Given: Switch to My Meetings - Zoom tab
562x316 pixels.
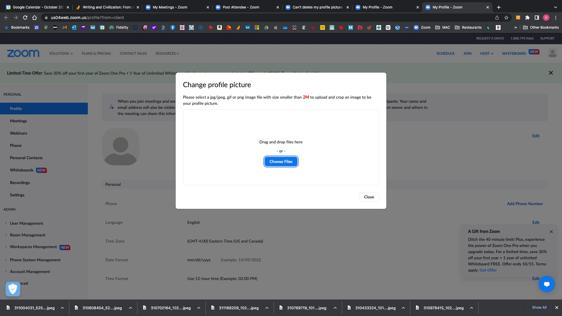Looking at the screenshot, I should 170,7.
